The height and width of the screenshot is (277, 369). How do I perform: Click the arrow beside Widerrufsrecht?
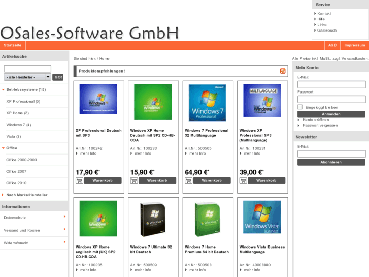click(64, 242)
